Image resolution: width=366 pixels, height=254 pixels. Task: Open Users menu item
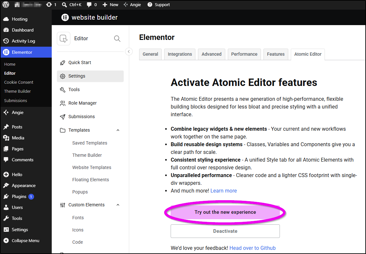tap(26, 207)
